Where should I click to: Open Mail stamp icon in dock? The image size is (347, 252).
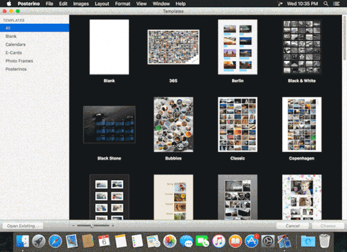71,241
